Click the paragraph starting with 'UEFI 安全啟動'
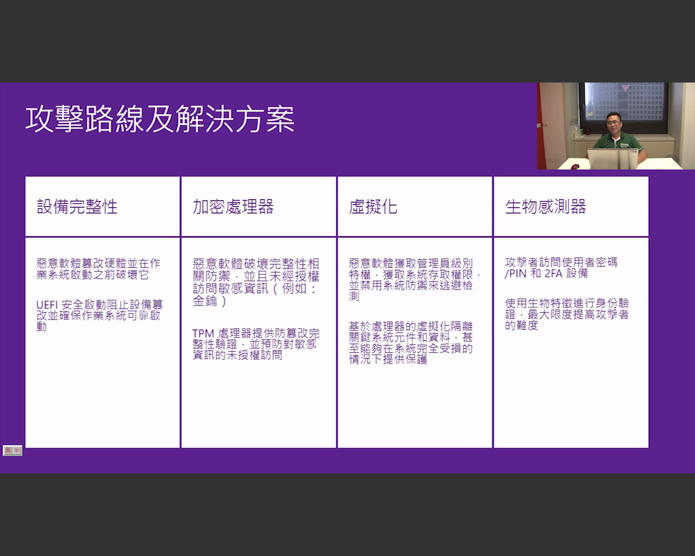Image resolution: width=695 pixels, height=556 pixels. point(99,315)
